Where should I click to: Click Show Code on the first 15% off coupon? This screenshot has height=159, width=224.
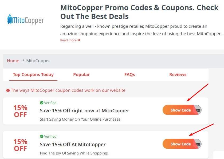click(x=180, y=110)
